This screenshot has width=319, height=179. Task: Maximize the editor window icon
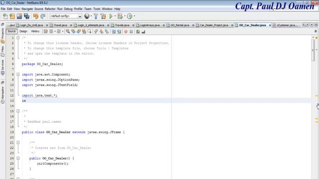pyautogui.click(x=316, y=24)
